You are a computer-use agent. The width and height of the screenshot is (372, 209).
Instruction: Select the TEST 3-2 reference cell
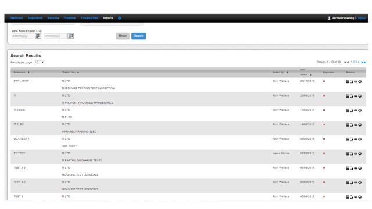(19, 182)
